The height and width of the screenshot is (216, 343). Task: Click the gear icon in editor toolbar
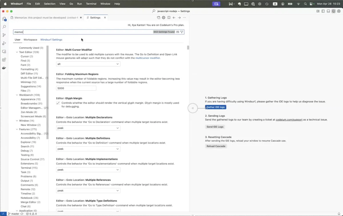(x=164, y=18)
